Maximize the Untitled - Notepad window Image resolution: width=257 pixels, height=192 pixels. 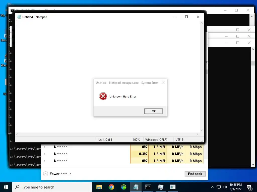(186, 17)
